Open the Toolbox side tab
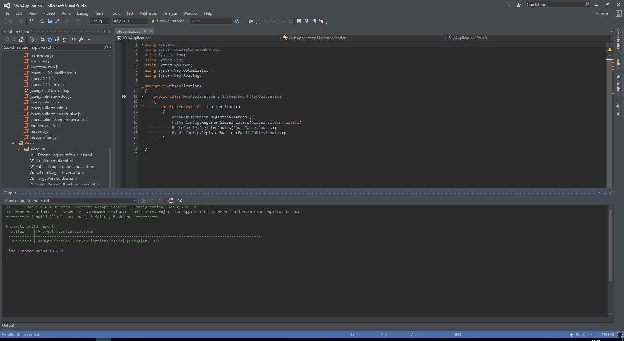The width and height of the screenshot is (624, 341). [618, 63]
